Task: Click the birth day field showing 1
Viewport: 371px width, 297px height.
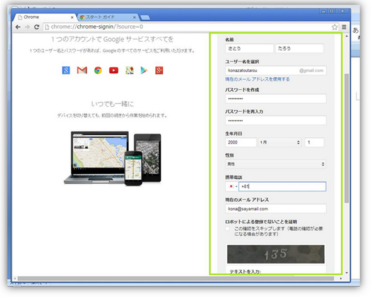Action: 314,142
